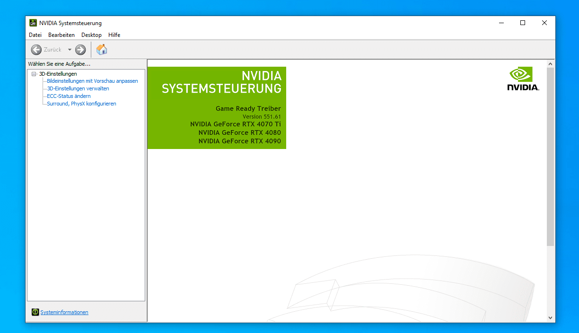Viewport: 579px width, 333px height.
Task: Click the Systeminformationen icon
Action: click(35, 312)
